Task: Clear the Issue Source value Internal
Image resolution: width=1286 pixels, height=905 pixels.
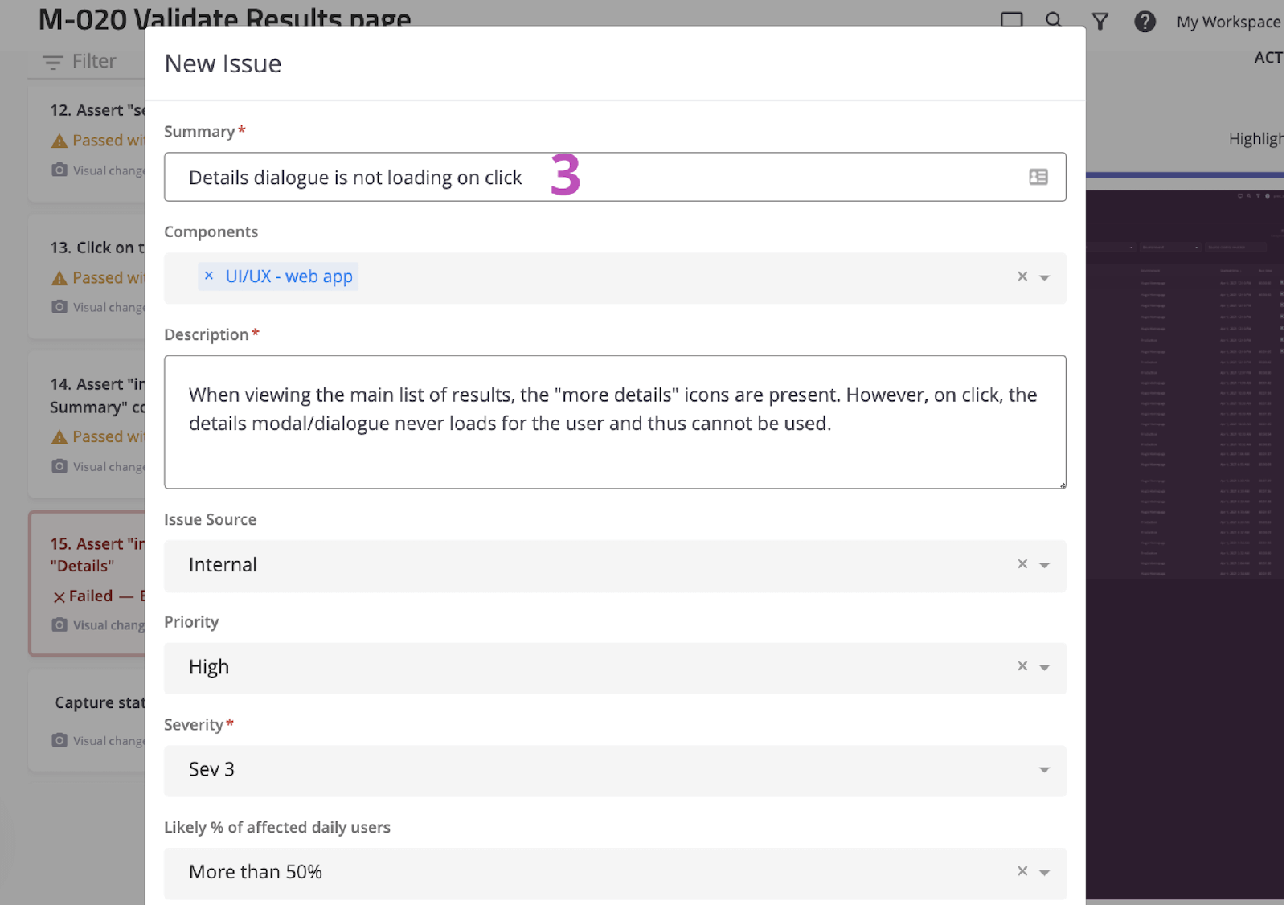Action: 1022,564
